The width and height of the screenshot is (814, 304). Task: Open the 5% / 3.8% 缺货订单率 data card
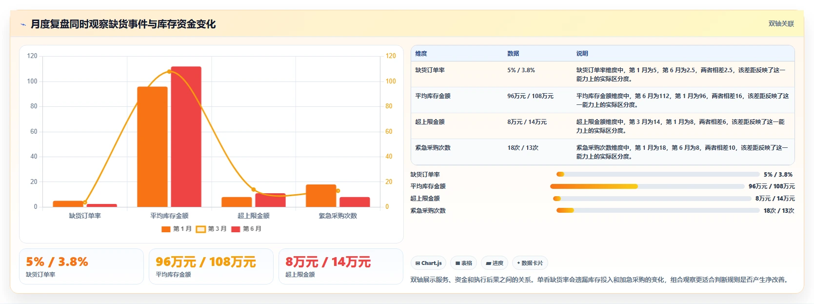coord(81,266)
